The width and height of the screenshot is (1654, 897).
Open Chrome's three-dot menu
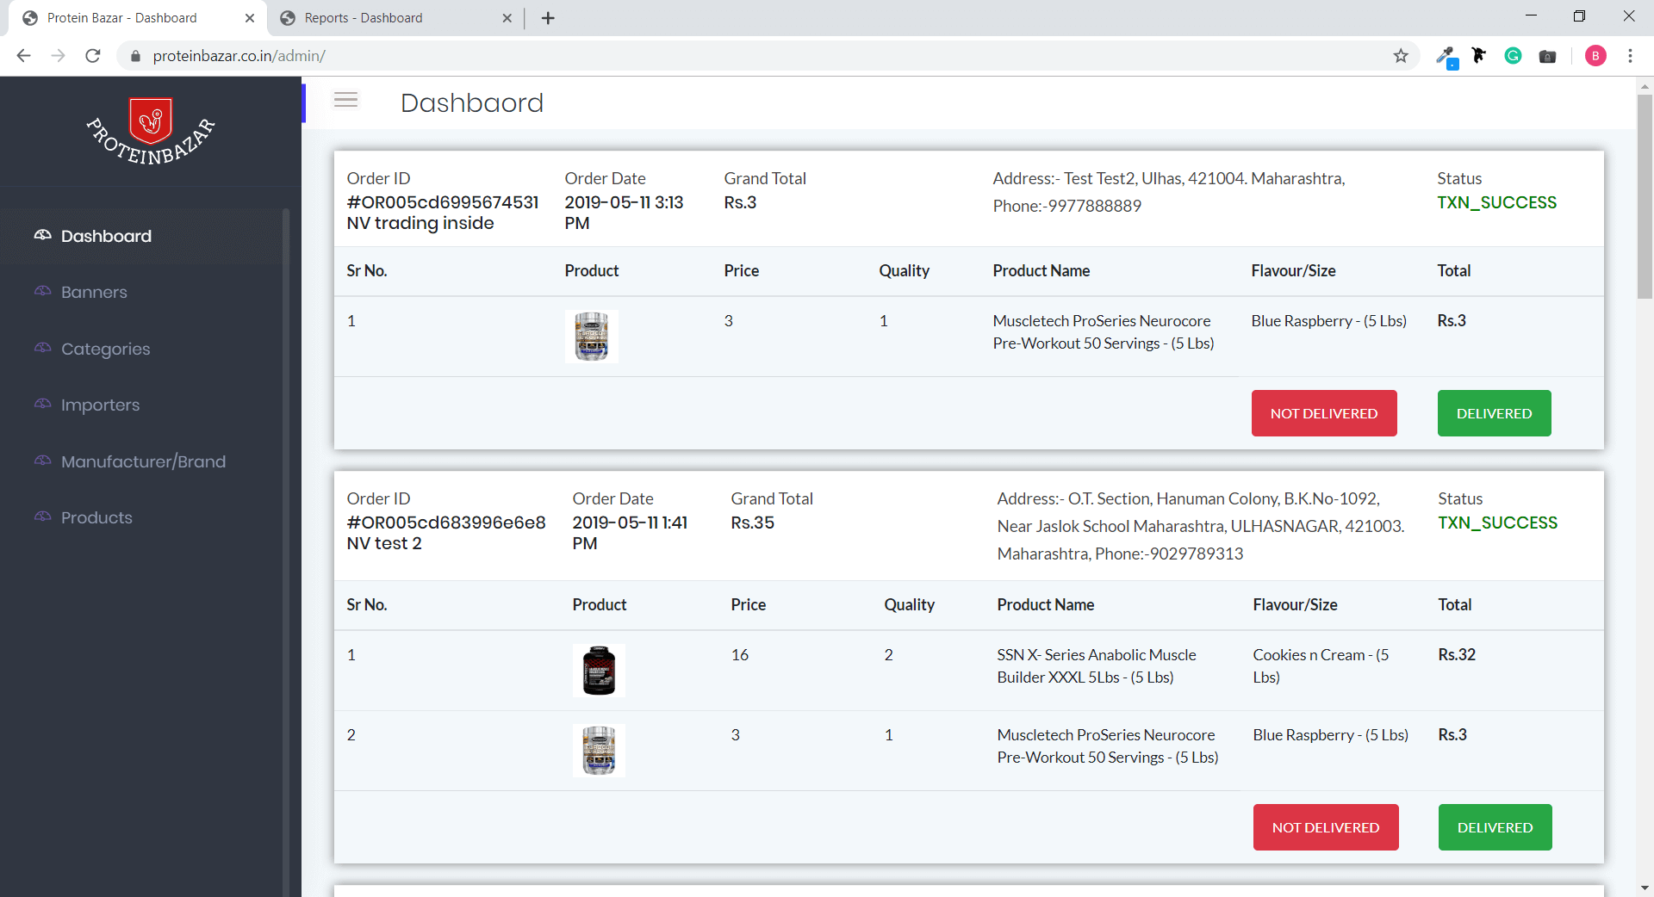(1630, 56)
